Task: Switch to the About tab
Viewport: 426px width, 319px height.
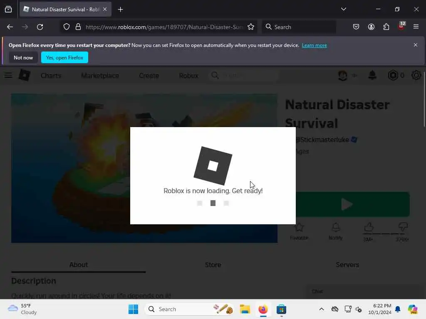Action: pyautogui.click(x=79, y=265)
